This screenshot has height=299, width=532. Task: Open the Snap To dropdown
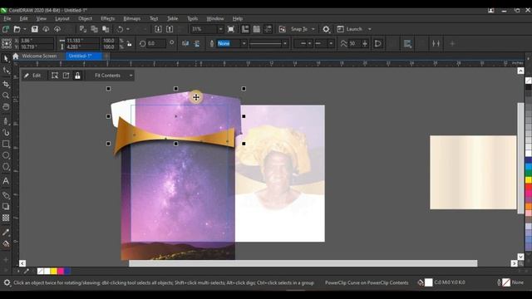313,29
